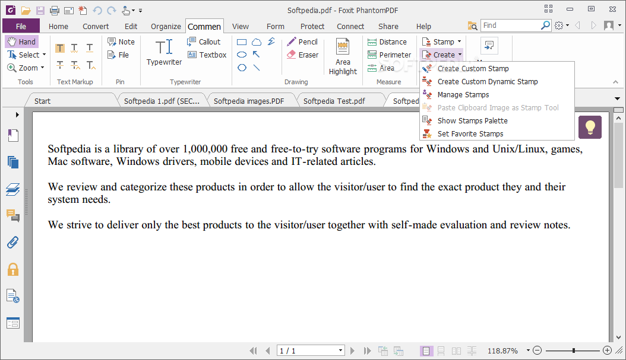The image size is (626, 360).
Task: Select the Eraser button
Action: pos(302,55)
